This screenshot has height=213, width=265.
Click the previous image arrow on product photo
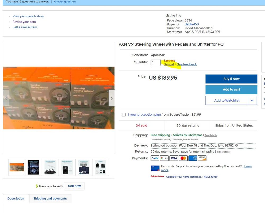click(x=6, y=98)
